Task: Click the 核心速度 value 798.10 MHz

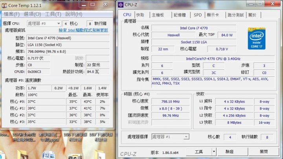Action: coord(171,101)
